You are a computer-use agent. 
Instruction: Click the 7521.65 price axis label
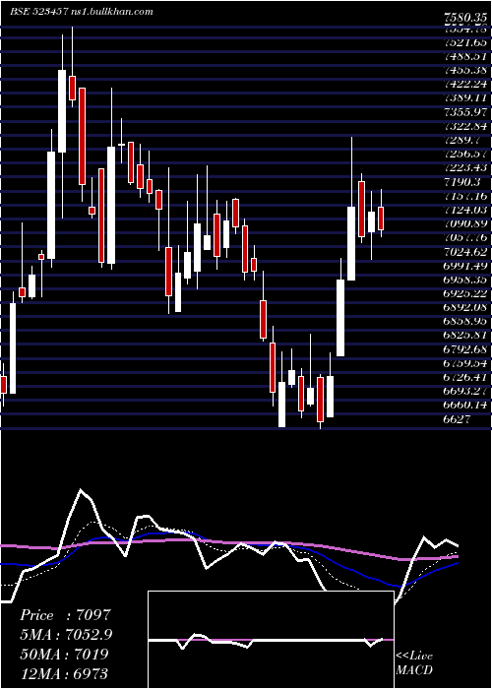(465, 42)
